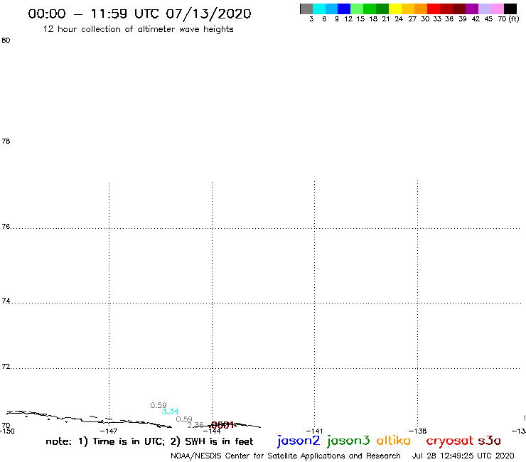This screenshot has width=526, height=462.
Task: Click the legend scale number 45
Action: click(x=488, y=19)
